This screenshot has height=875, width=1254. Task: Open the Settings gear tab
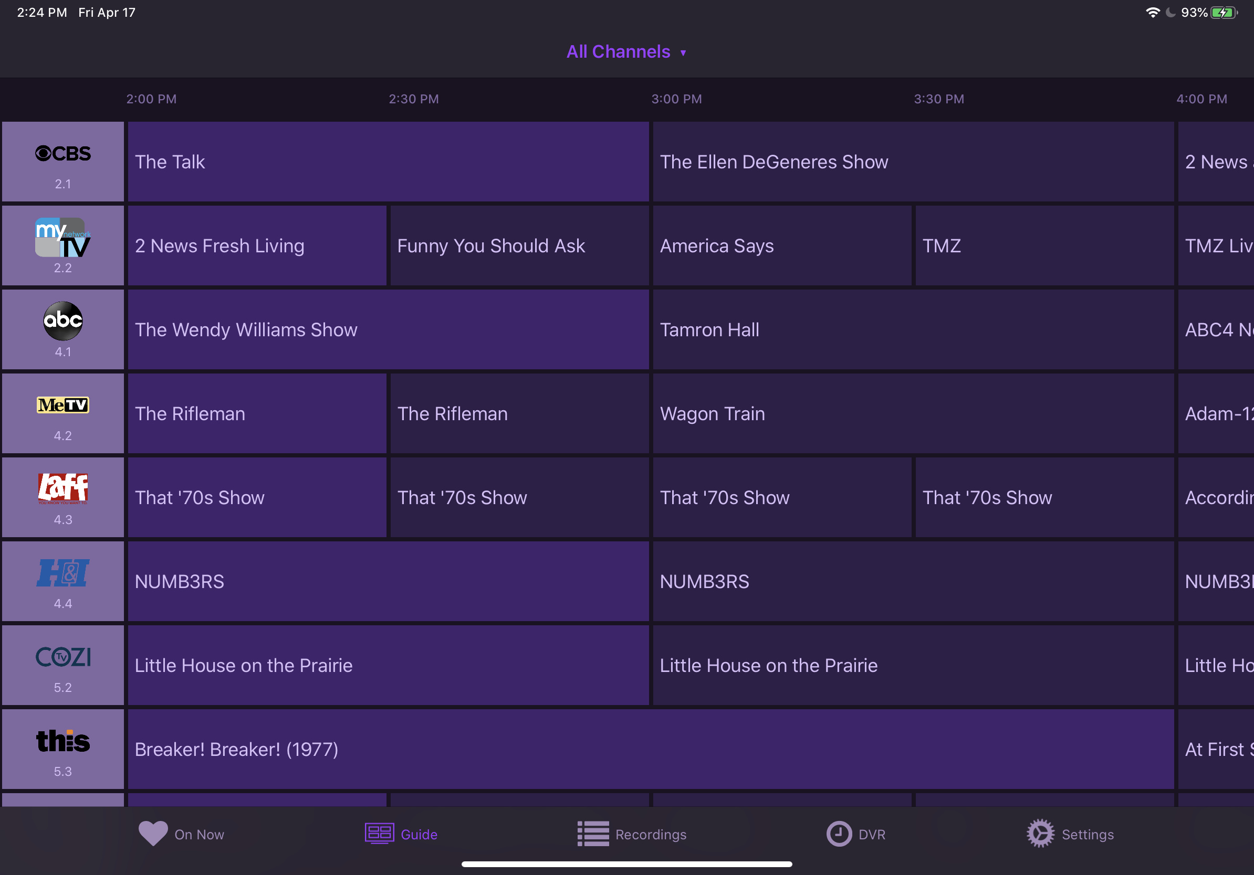tap(1040, 834)
